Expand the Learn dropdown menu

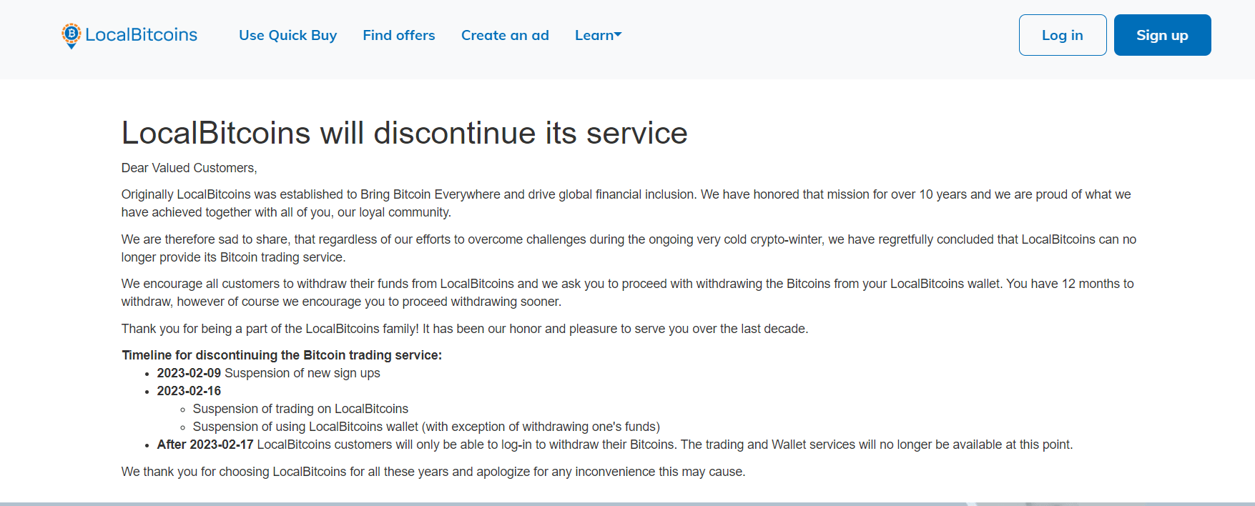point(599,35)
